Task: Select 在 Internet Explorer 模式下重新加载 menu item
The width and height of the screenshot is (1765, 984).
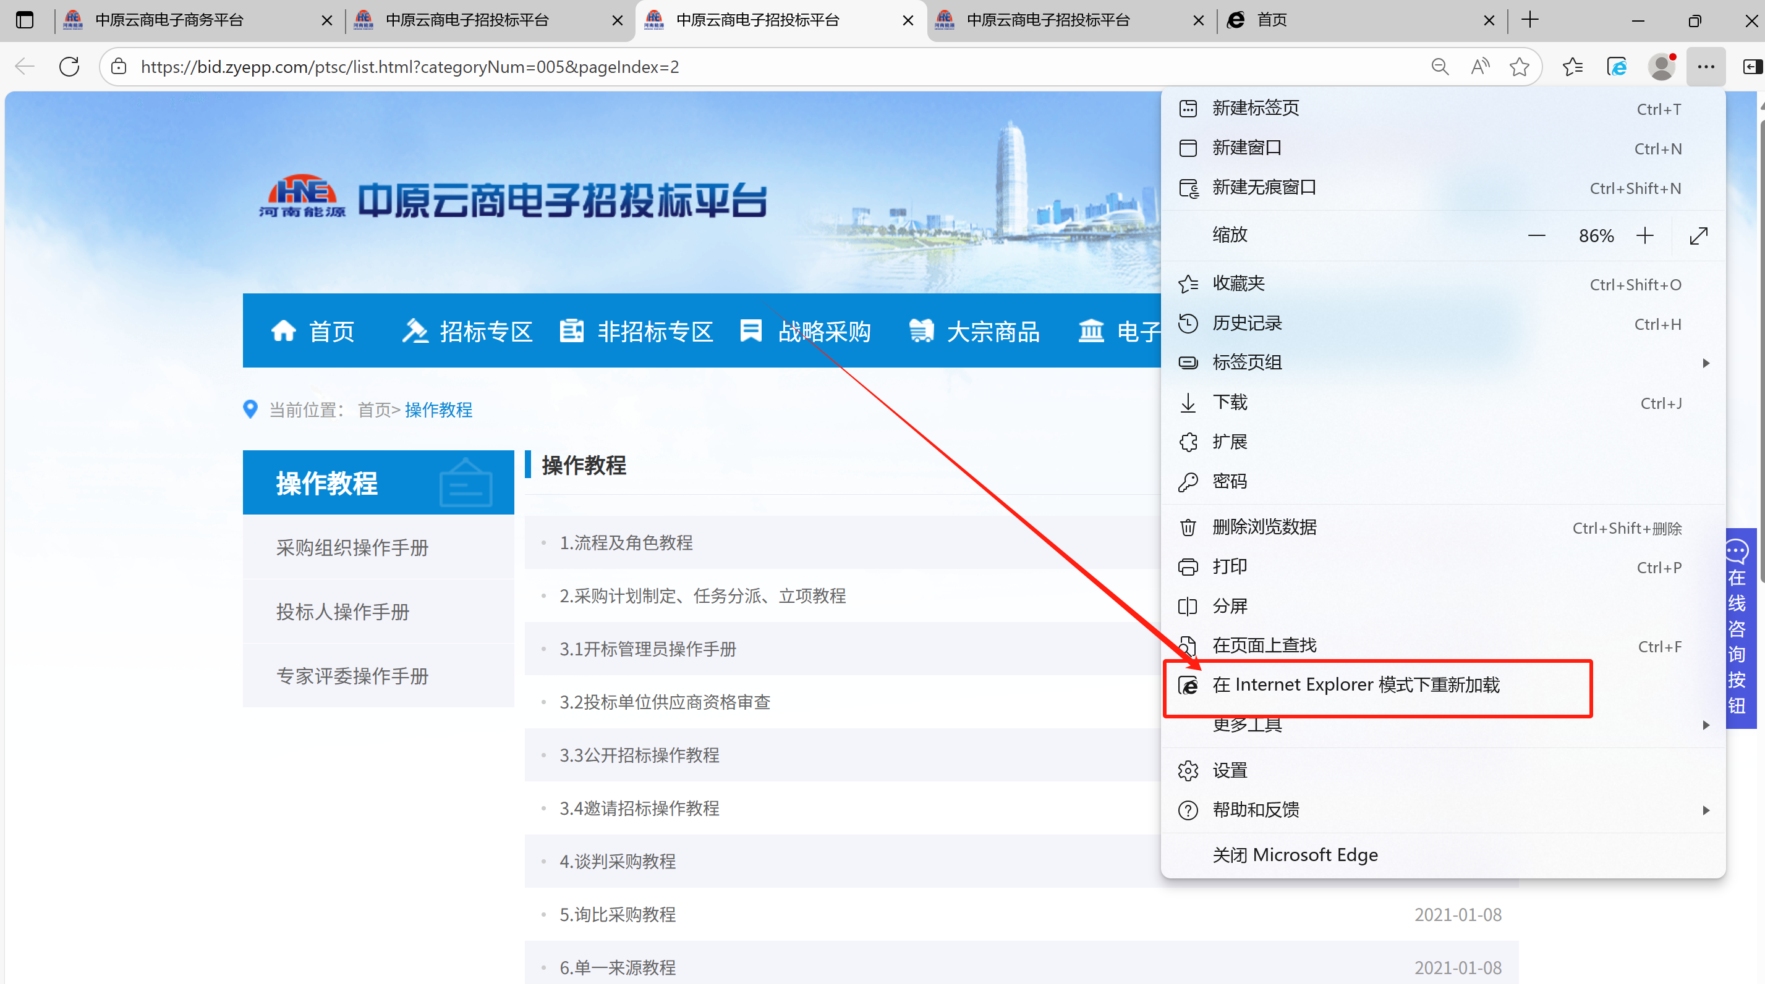Action: (1355, 685)
